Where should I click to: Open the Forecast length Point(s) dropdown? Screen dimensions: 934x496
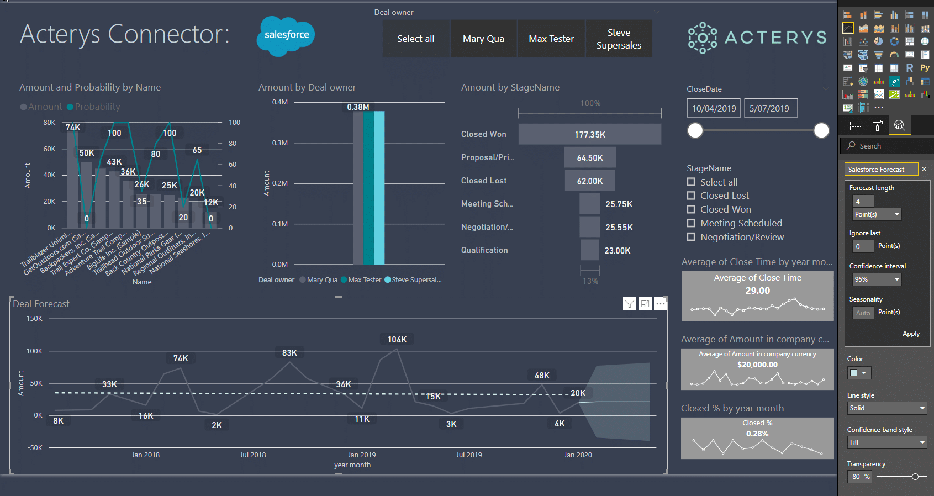point(877,214)
